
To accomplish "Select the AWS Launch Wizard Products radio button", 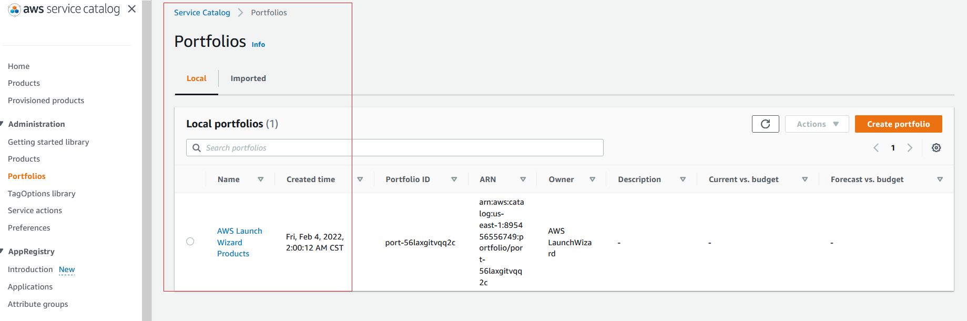I will tap(190, 242).
